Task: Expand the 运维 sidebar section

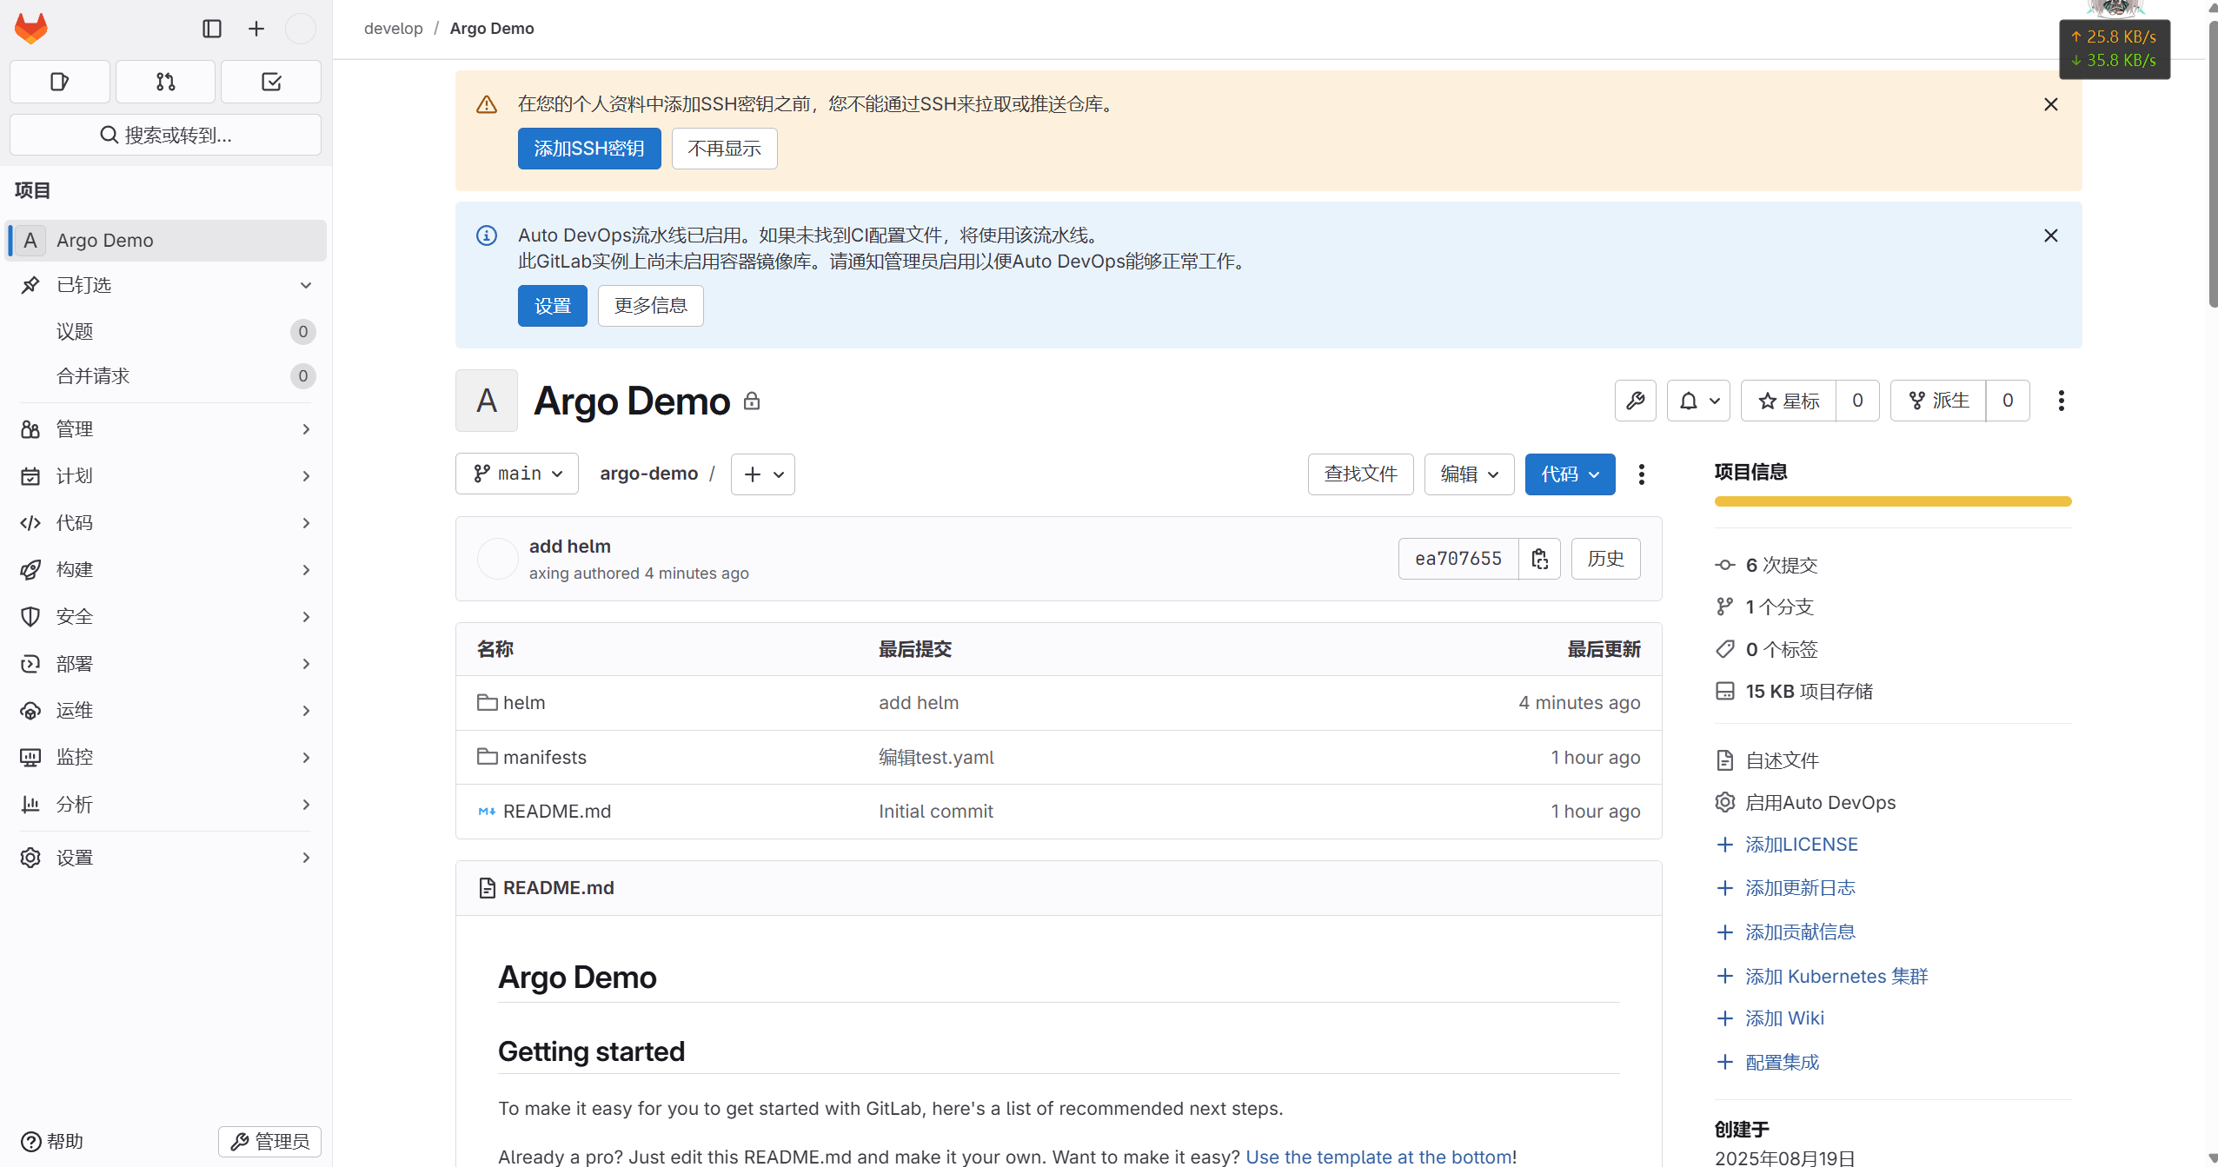Action: [165, 710]
